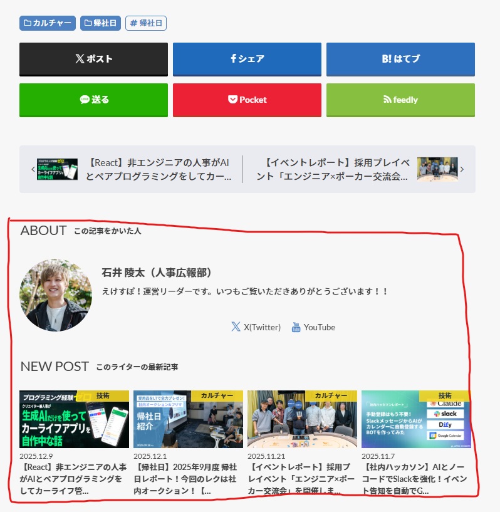Select the #帰社日 hashtag tag
The height and width of the screenshot is (512, 500).
point(146,23)
